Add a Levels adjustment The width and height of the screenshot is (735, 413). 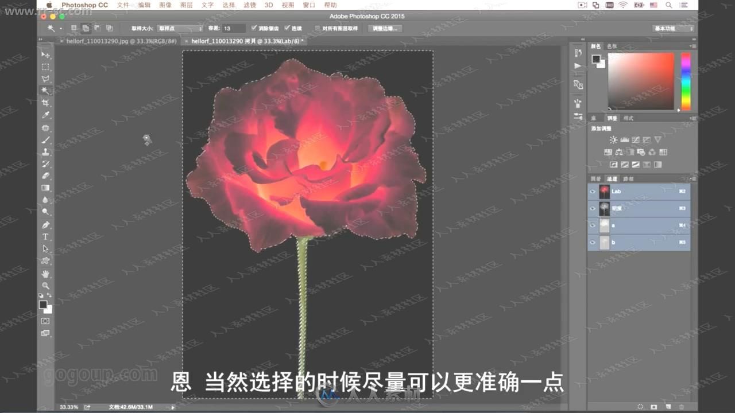(x=624, y=140)
